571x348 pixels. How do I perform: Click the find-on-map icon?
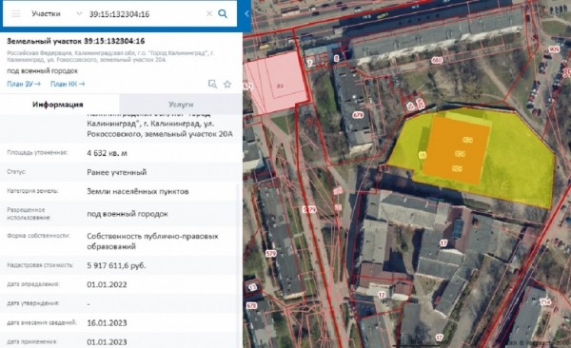(x=212, y=84)
